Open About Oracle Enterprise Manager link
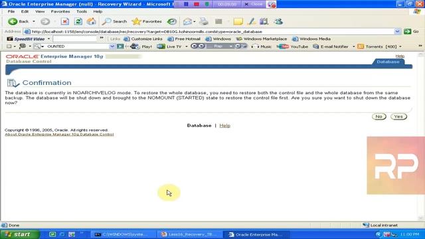 point(59,134)
